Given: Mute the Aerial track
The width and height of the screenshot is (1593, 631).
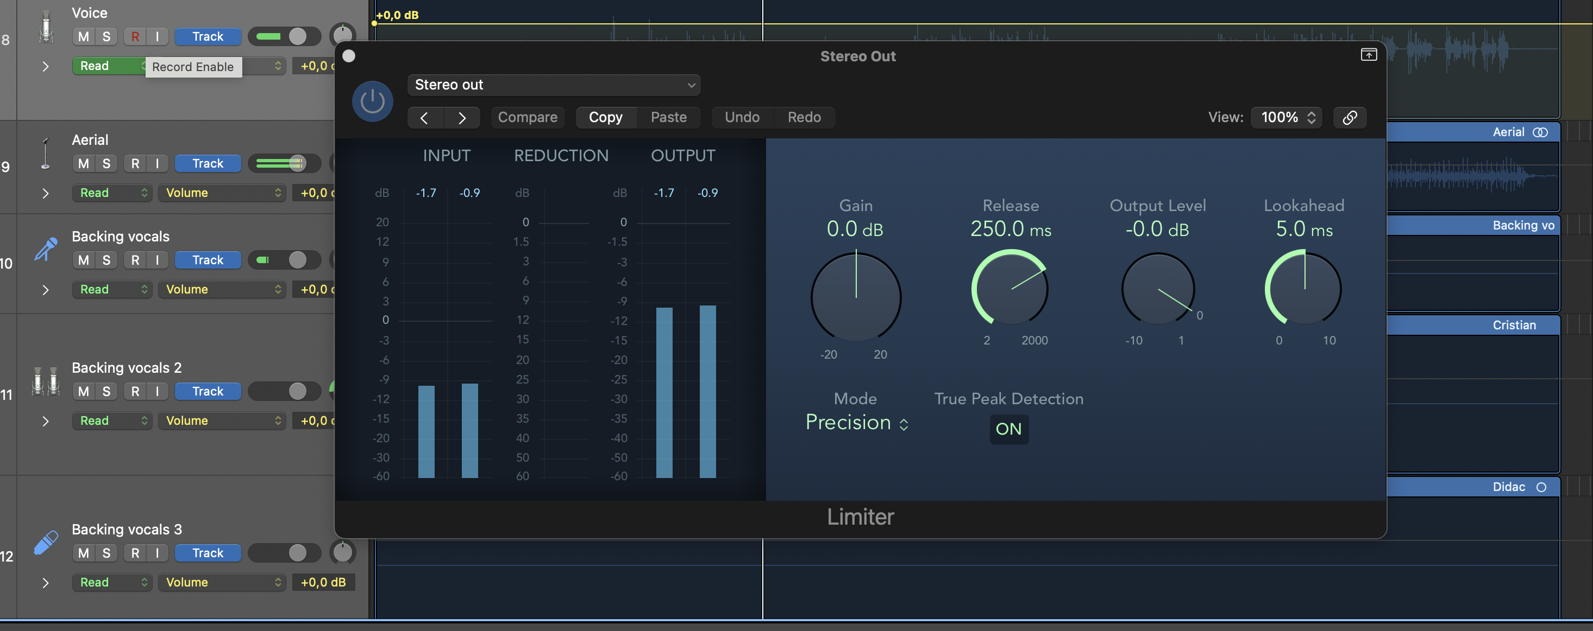Looking at the screenshot, I should tap(84, 164).
